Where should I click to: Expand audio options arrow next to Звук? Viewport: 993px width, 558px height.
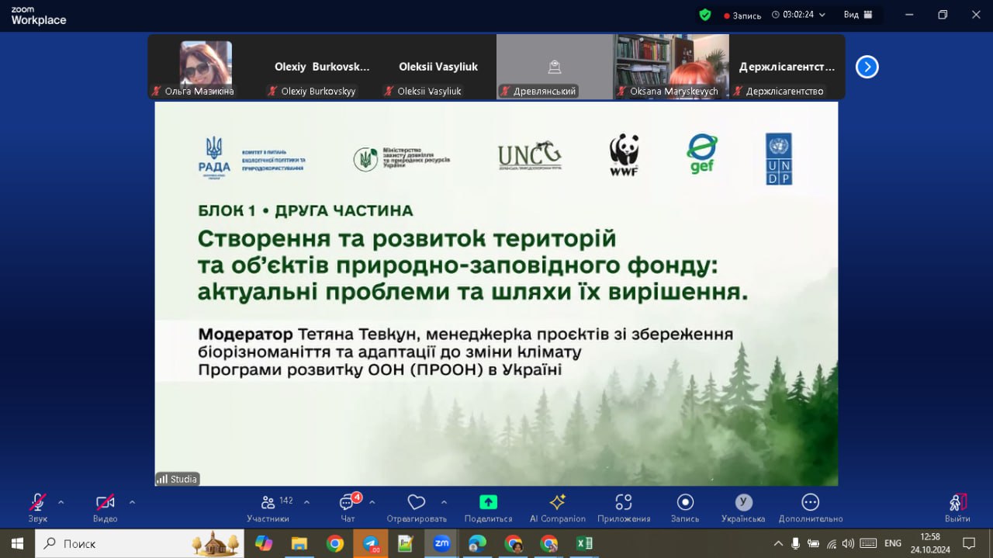coord(61,502)
